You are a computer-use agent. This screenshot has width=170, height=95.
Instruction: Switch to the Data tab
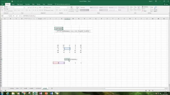[x=33, y=4]
